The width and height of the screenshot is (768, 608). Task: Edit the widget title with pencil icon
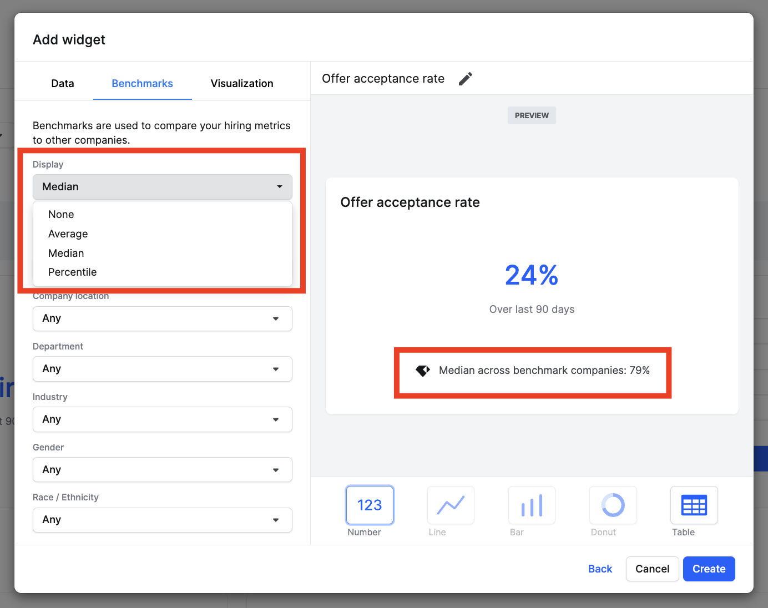[466, 79]
